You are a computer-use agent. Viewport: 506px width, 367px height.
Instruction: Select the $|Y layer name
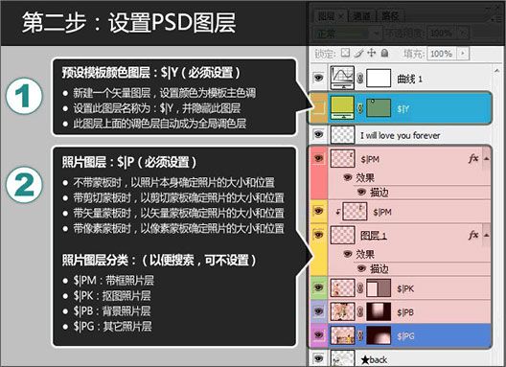coord(403,109)
